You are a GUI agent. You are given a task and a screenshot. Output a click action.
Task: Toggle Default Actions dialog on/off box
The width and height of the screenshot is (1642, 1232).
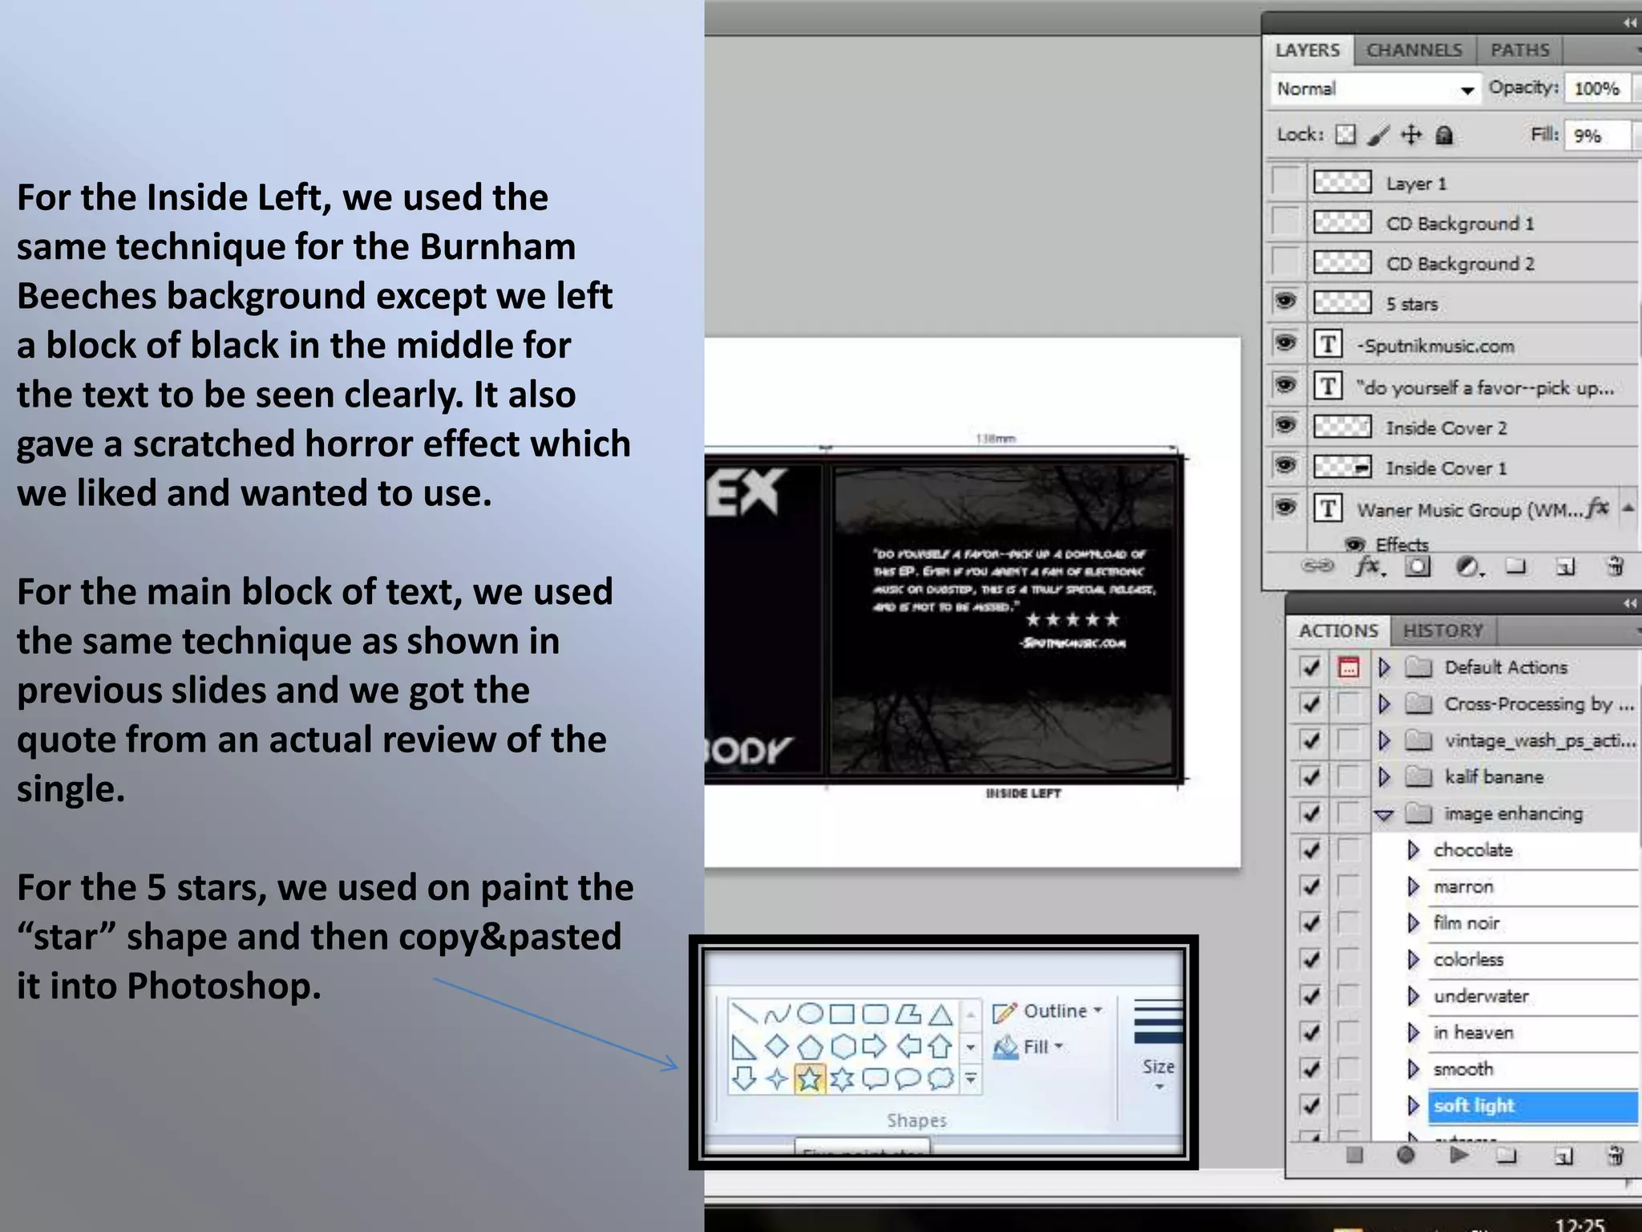[1349, 667]
